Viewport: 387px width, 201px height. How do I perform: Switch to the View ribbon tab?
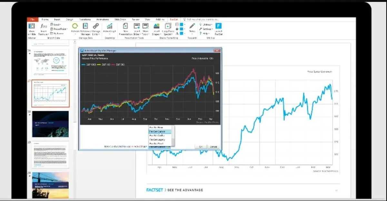(147, 19)
